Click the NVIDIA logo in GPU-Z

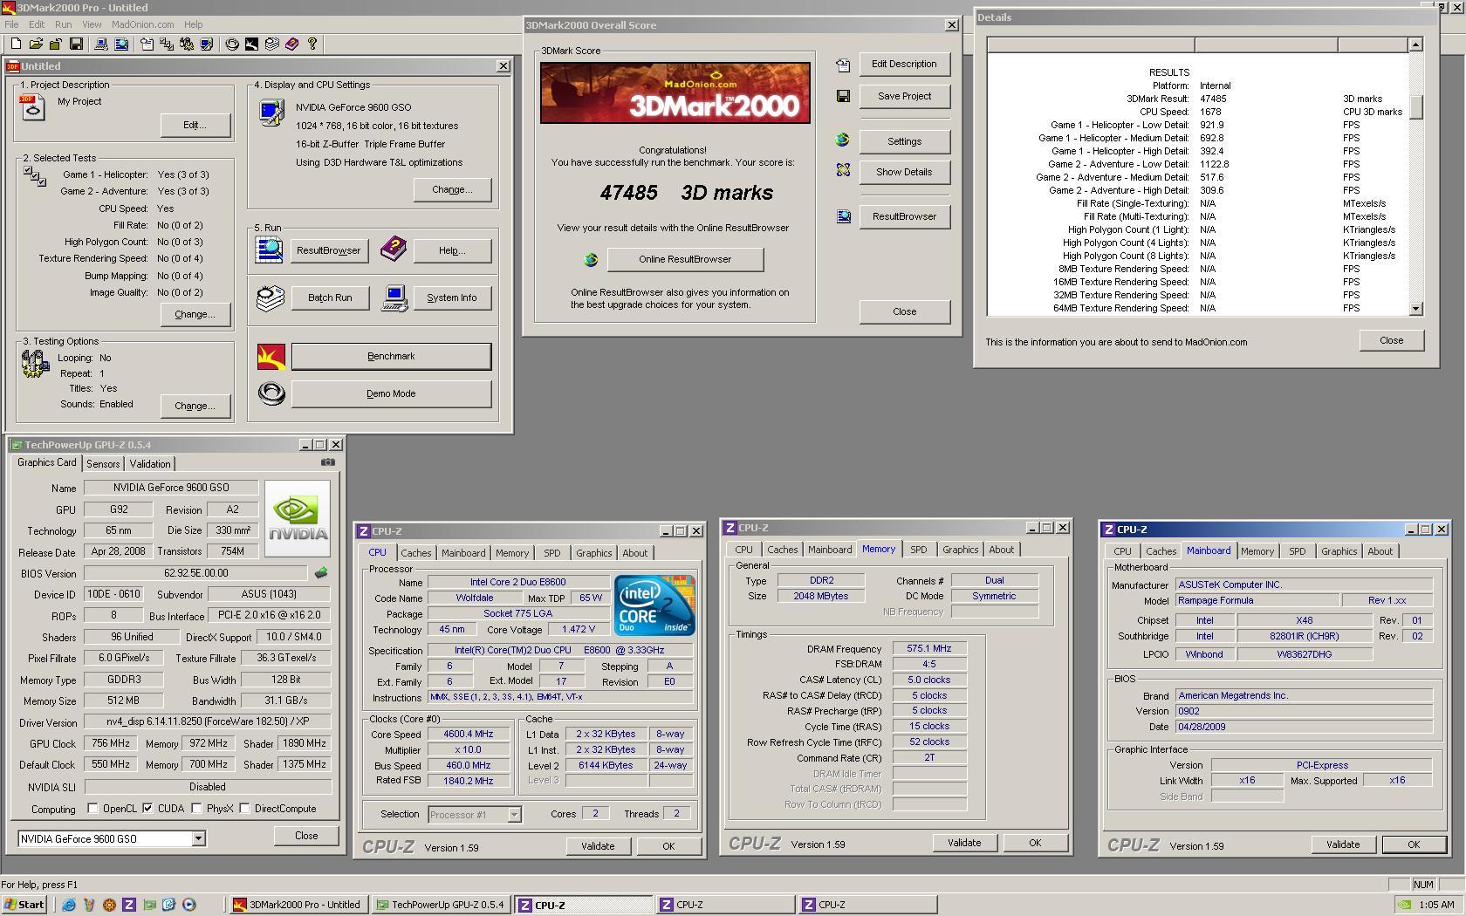click(x=298, y=518)
